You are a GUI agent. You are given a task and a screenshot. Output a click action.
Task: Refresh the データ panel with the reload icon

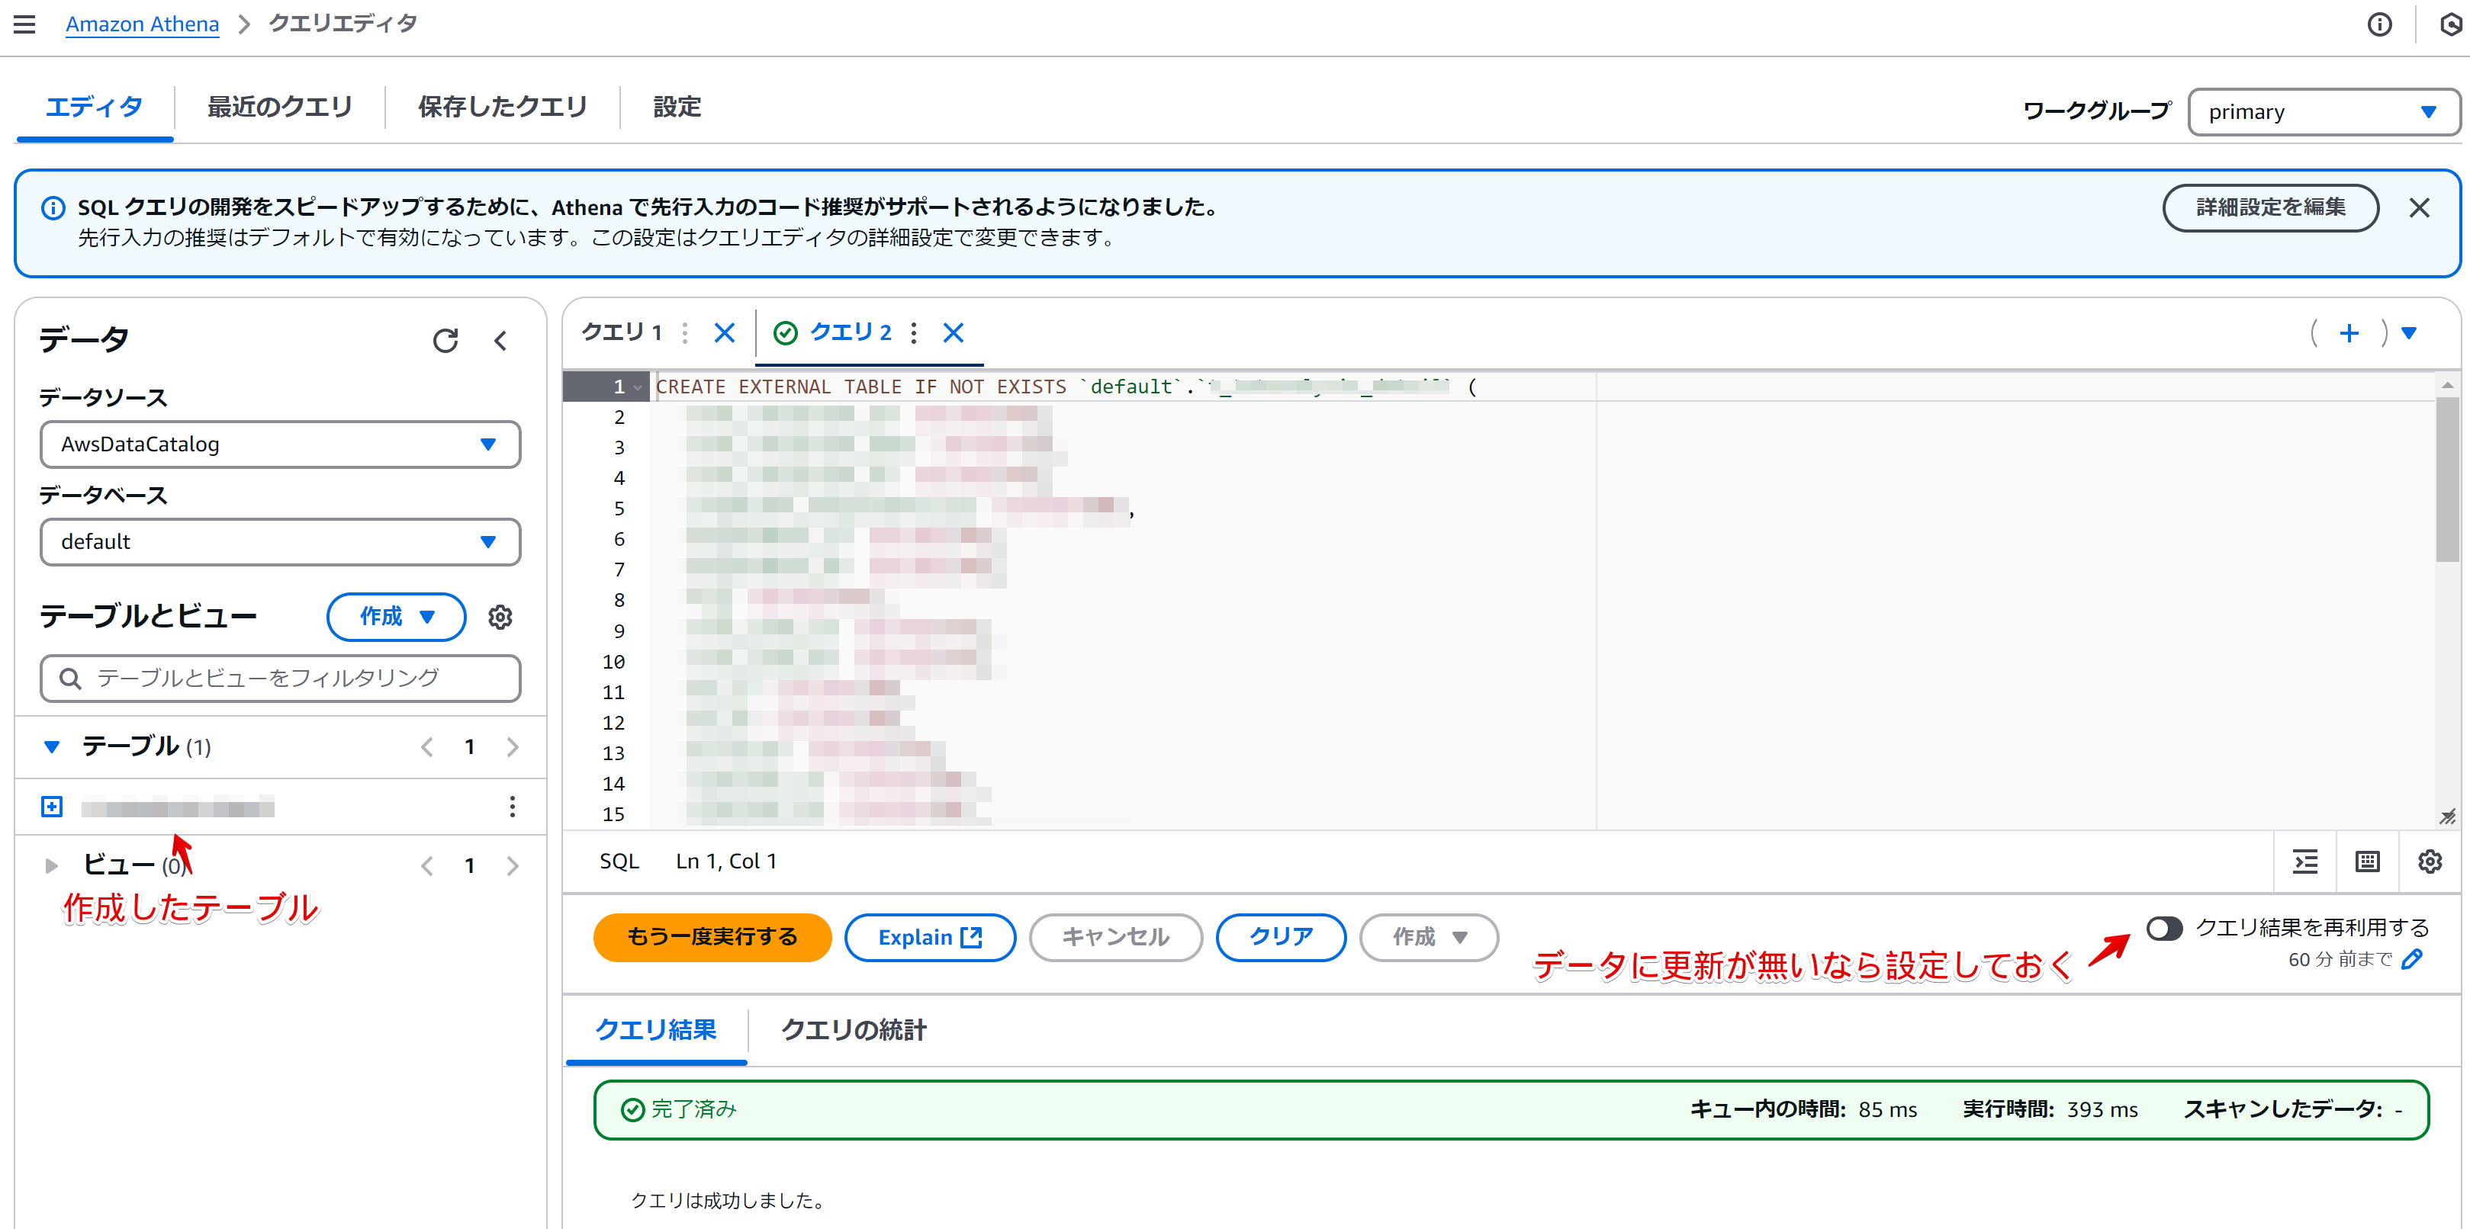click(x=445, y=340)
